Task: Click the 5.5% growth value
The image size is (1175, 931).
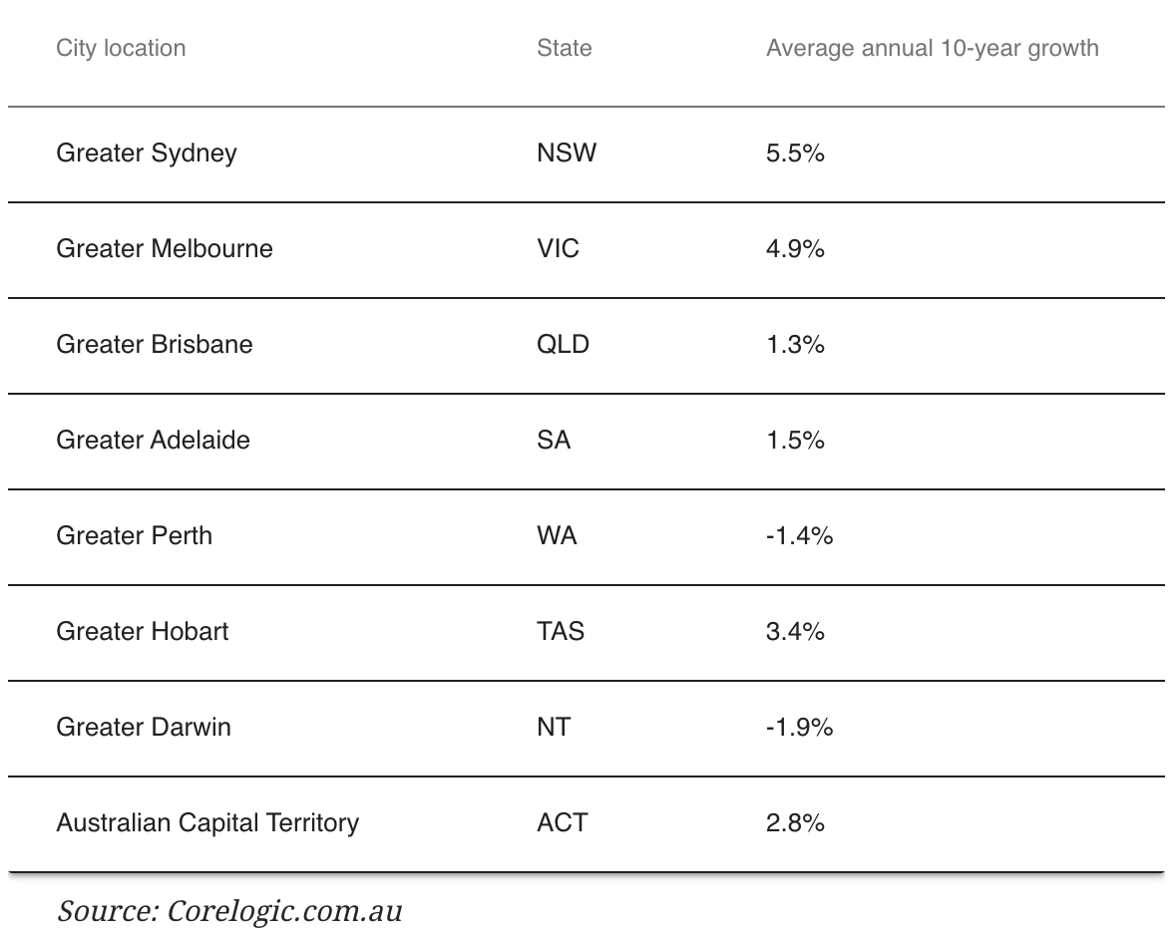Action: (x=795, y=153)
